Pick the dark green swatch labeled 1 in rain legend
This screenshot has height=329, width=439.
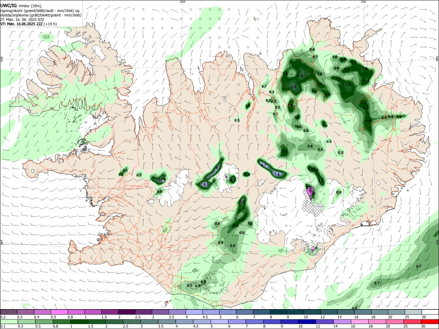click(x=79, y=321)
